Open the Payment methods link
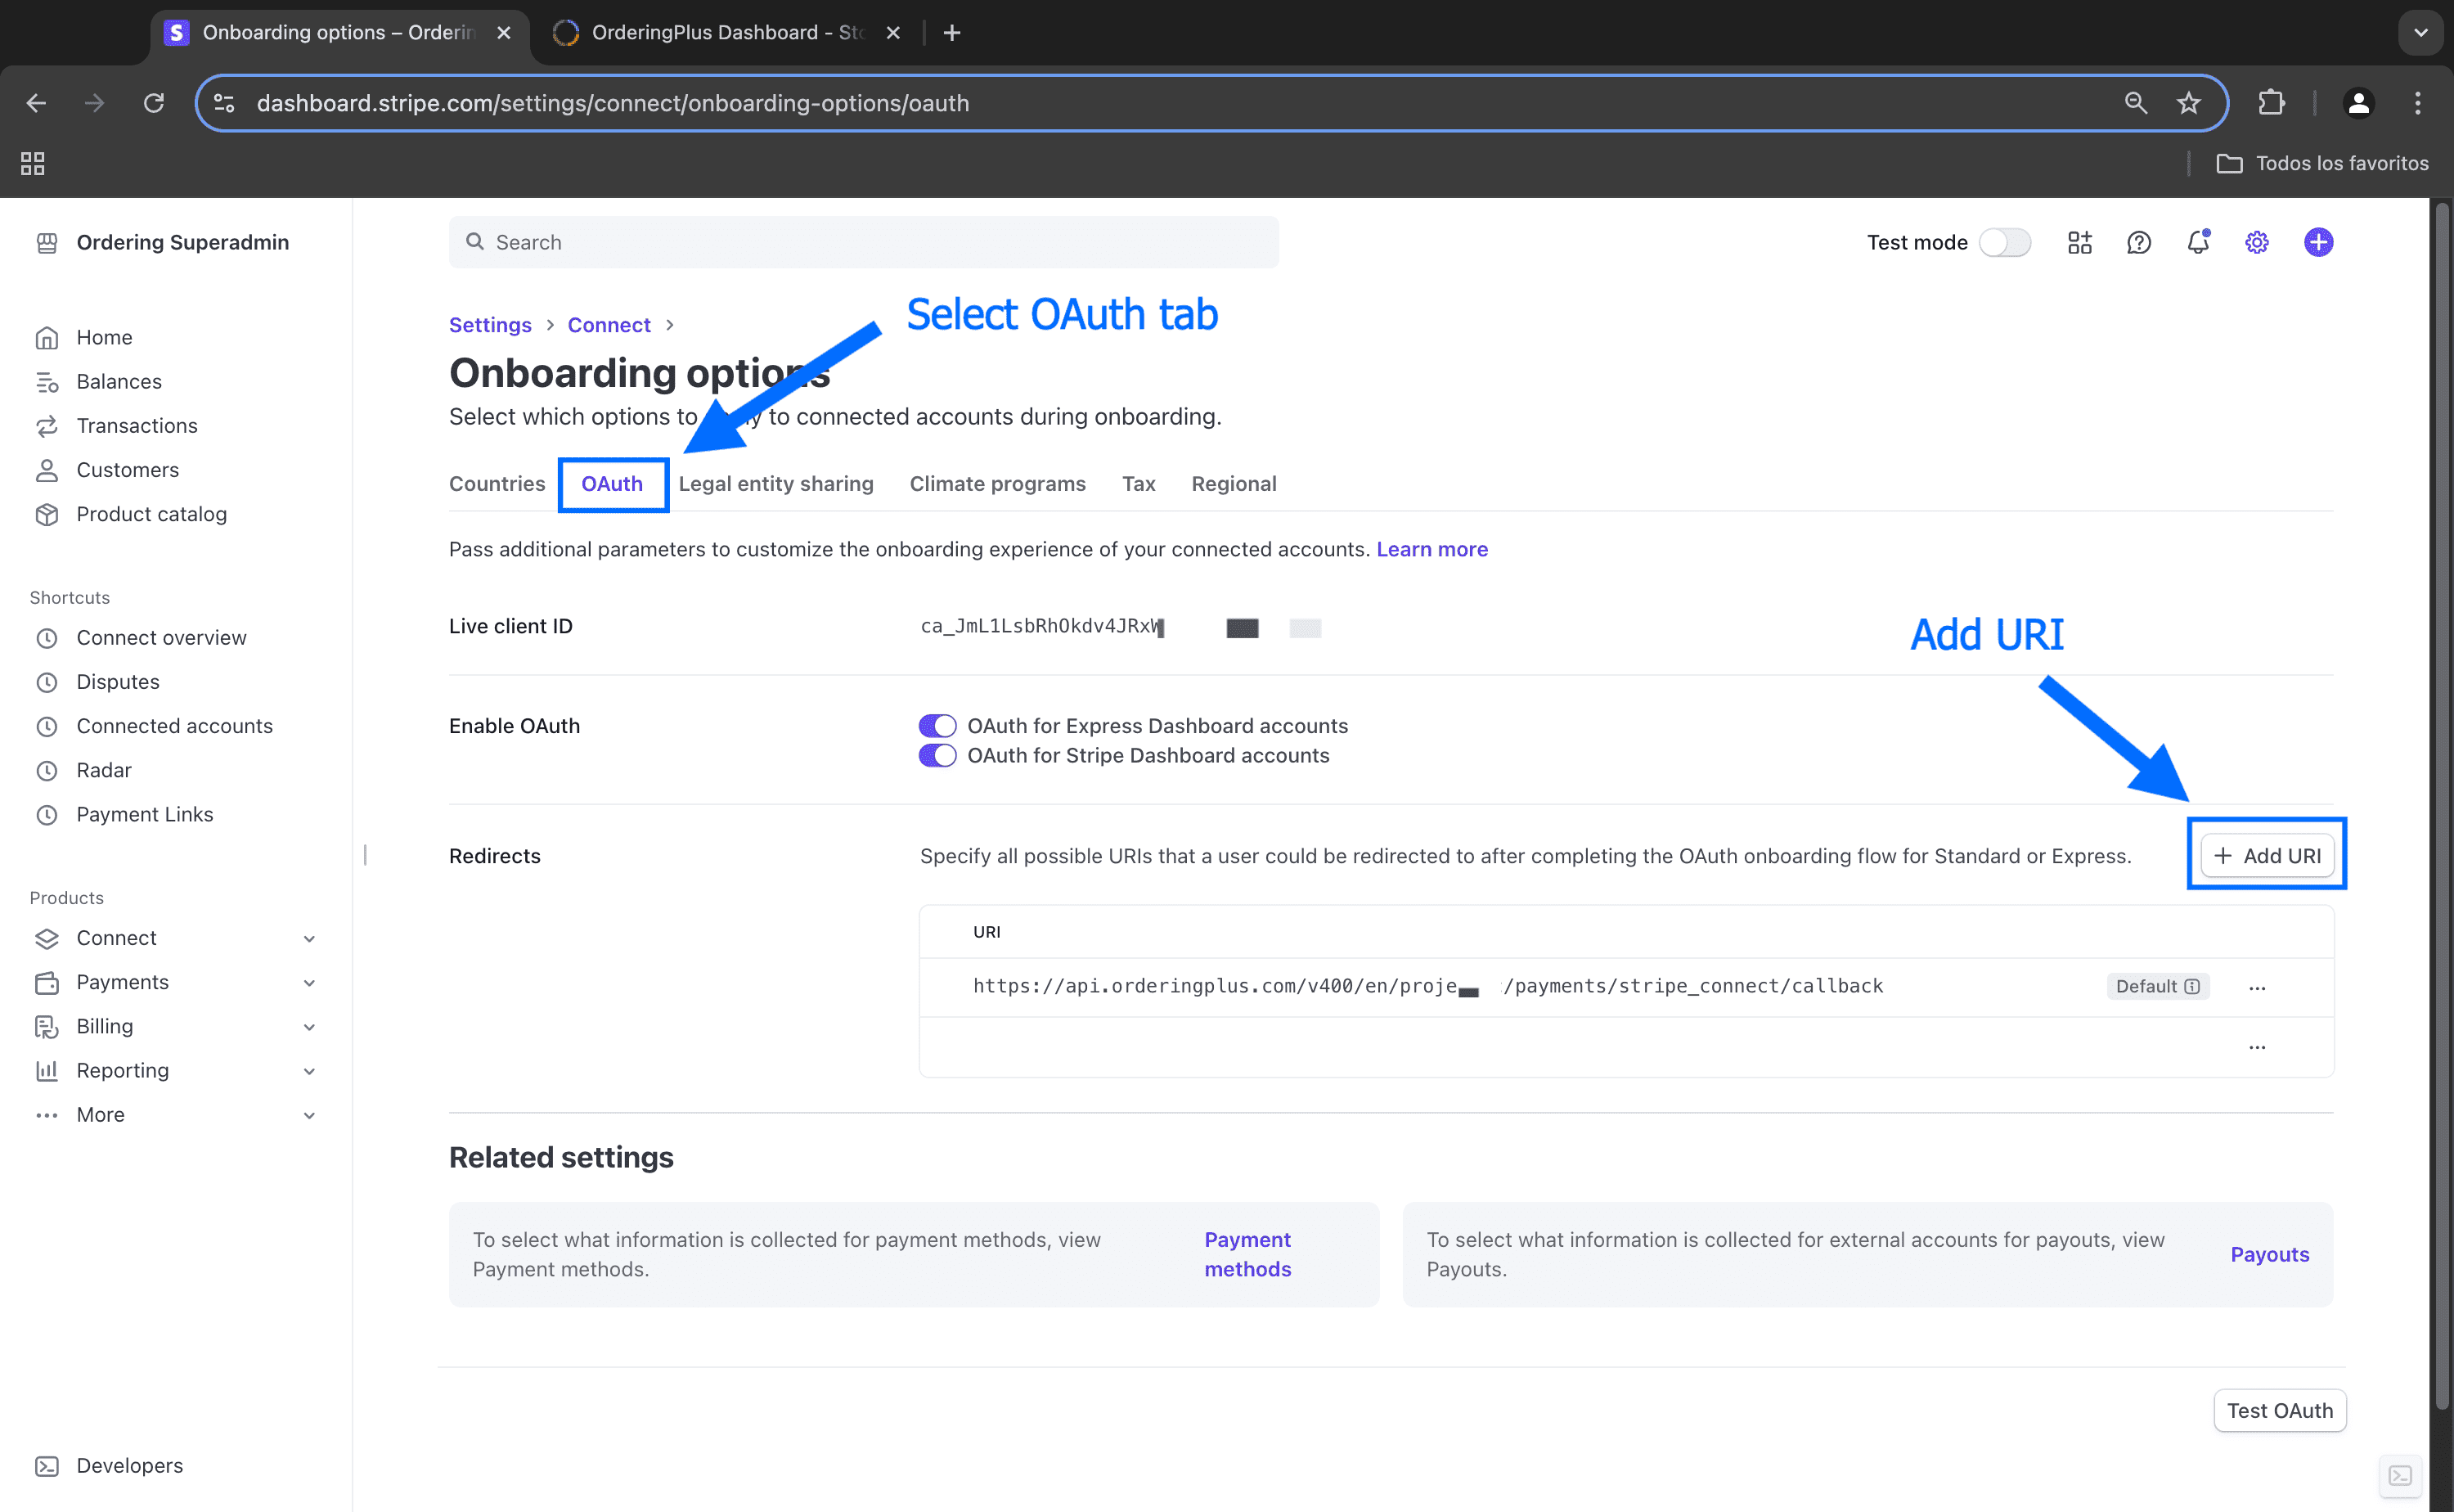2454x1512 pixels. [1247, 1254]
